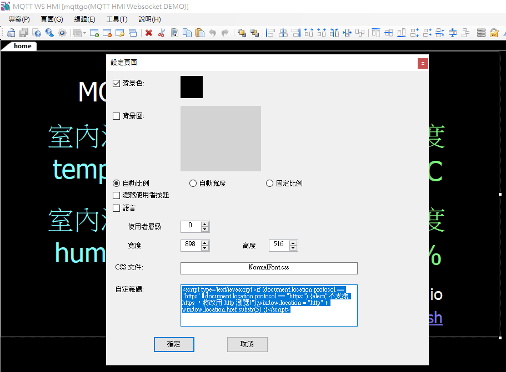506x372 pixels.
Task: Open the 專案(P) menu
Action: click(19, 19)
